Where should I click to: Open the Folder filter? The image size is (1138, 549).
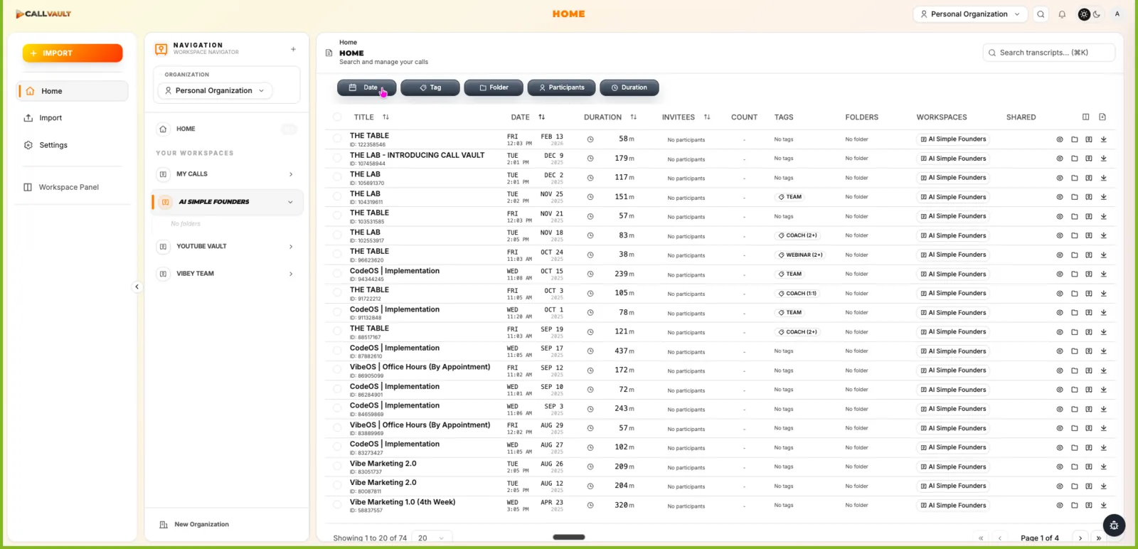coord(494,87)
